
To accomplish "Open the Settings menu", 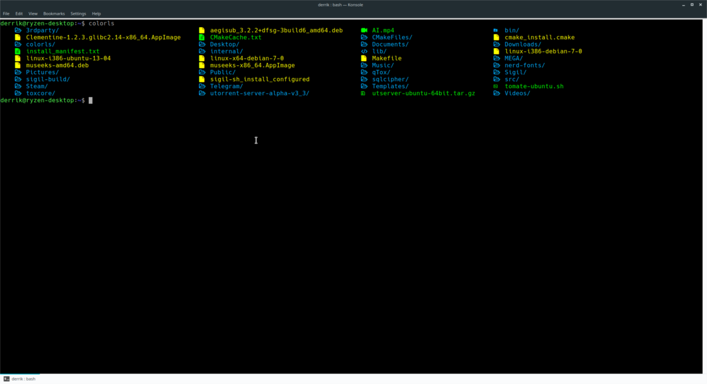I will (78, 14).
